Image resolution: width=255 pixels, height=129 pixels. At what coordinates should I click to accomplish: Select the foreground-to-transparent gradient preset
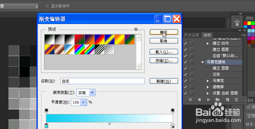pyautogui.click(x=59, y=39)
